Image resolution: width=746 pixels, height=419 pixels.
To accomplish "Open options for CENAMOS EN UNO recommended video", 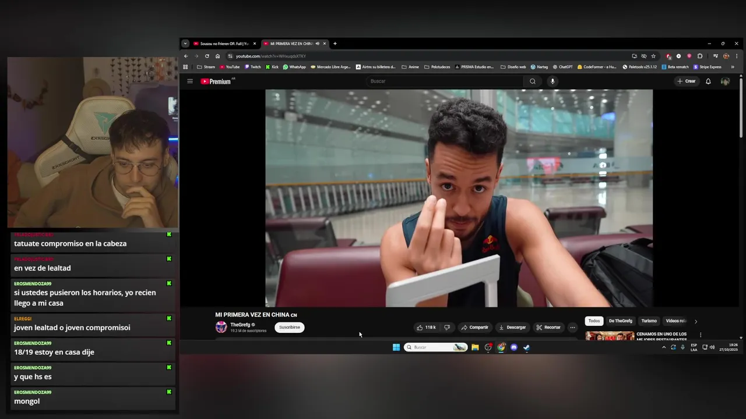I will click(701, 335).
